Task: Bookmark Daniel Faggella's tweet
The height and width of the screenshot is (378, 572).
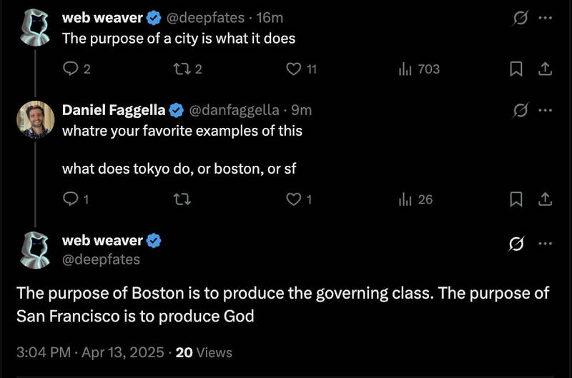Action: 516,199
